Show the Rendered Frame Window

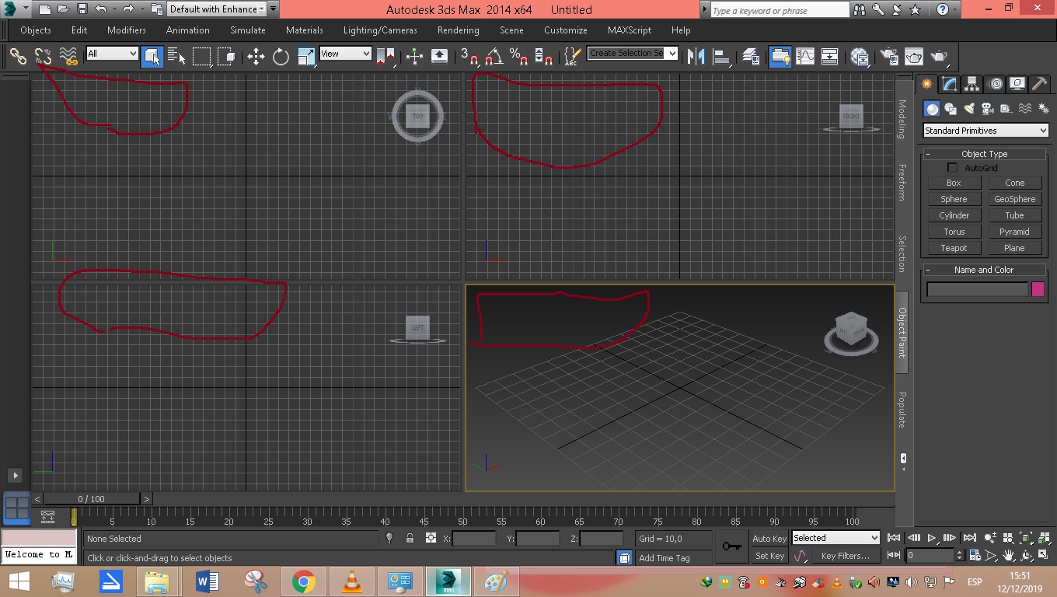(914, 56)
